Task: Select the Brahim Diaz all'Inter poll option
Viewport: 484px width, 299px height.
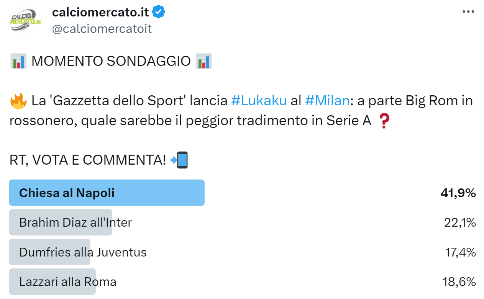Action: click(x=75, y=222)
